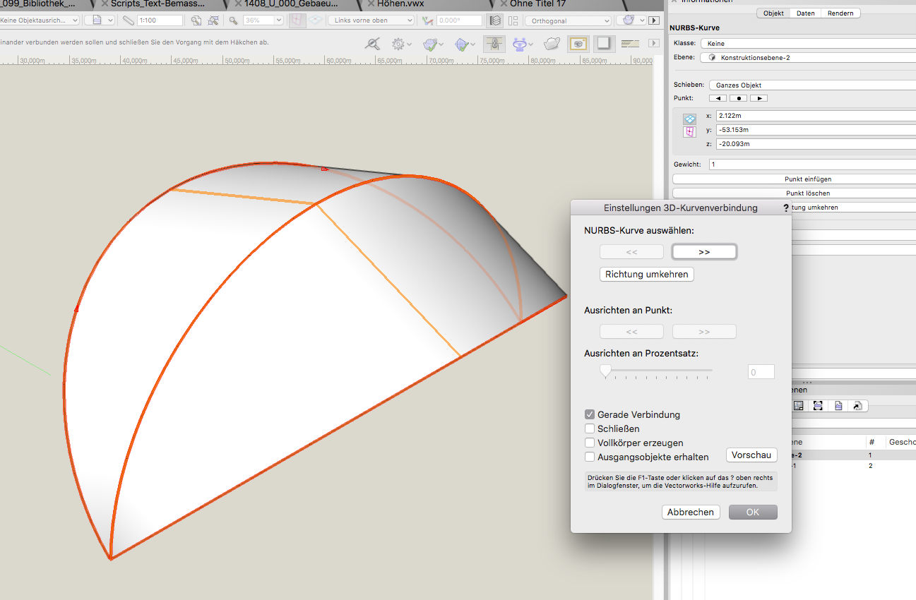Click the fit-frame icon in navigation palette

818,406
